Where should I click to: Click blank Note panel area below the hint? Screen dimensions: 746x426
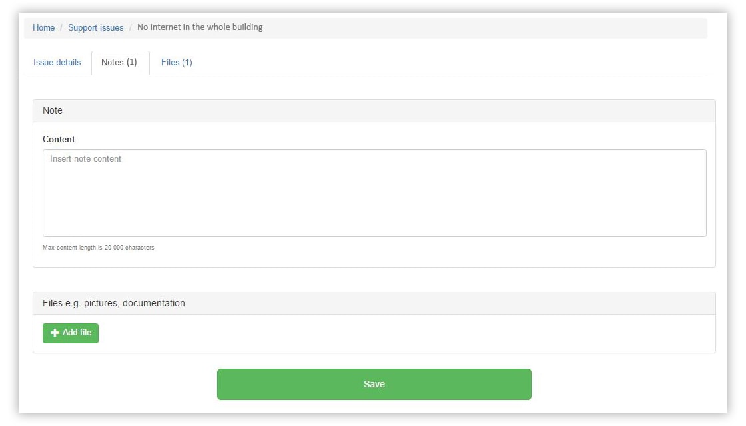pos(374,259)
